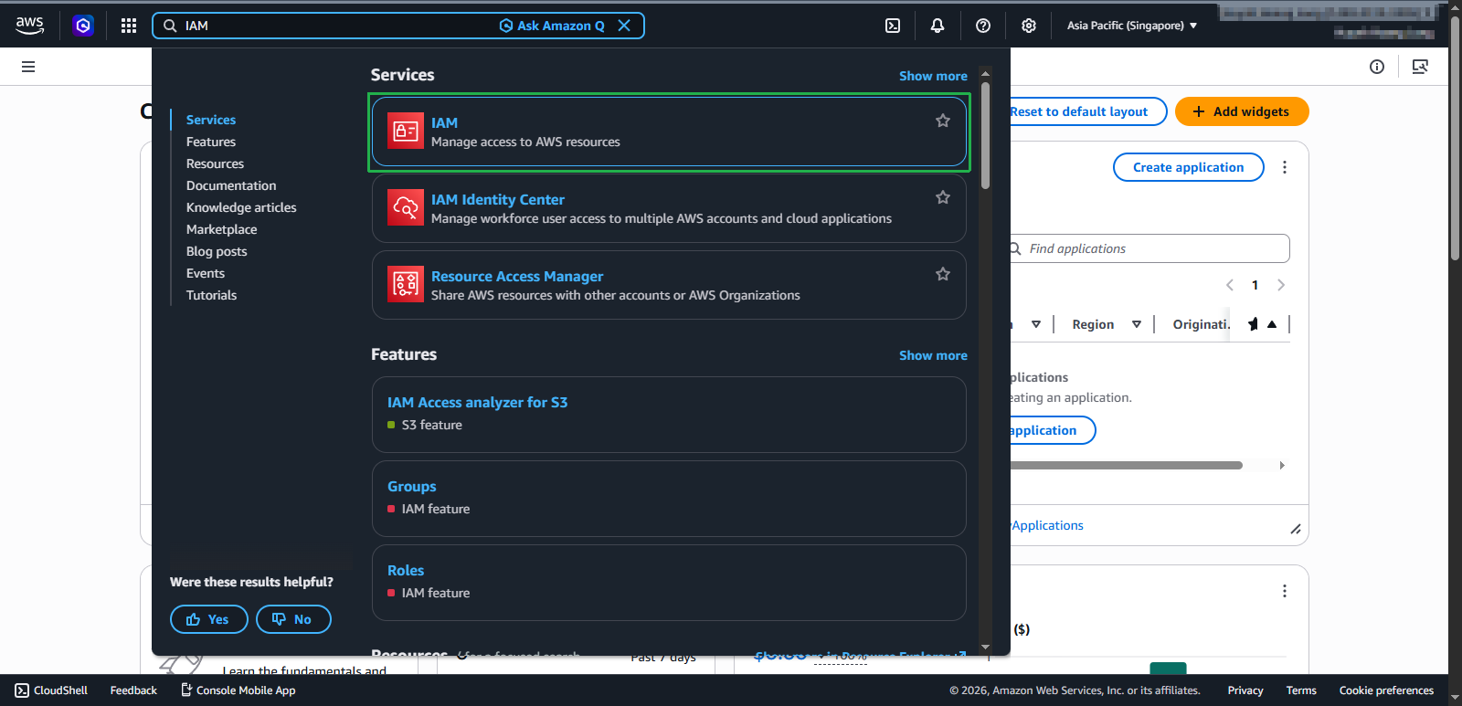1462x706 pixels.
Task: Open applications widget kebab menu
Action: (x=1285, y=167)
